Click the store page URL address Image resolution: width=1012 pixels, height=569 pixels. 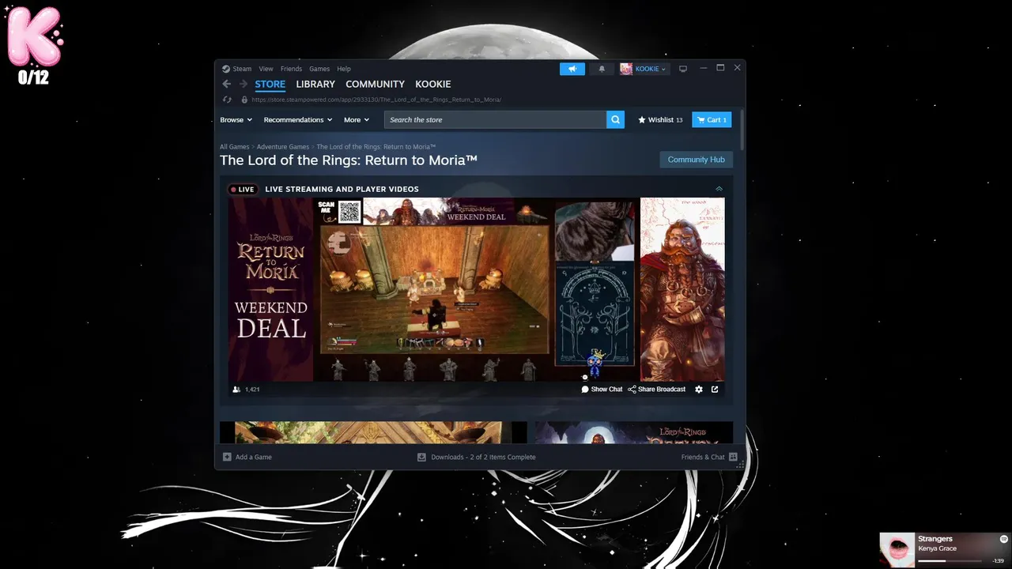[x=376, y=100]
